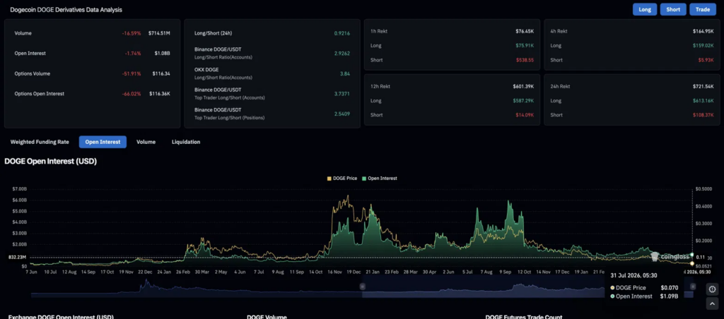Click the 4h Rekt total $164.95K
724x319 pixels.
703,31
